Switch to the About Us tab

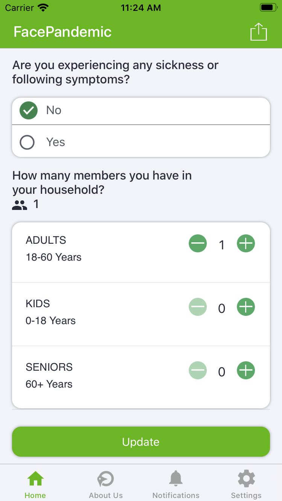tap(106, 484)
